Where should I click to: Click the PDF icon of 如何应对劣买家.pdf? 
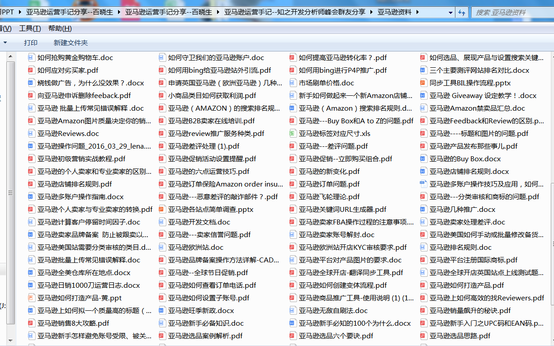point(31,70)
